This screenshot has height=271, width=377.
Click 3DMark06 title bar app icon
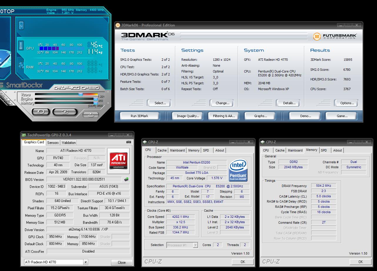[118, 25]
